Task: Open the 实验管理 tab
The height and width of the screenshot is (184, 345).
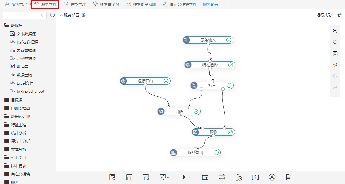Action: pyautogui.click(x=16, y=4)
